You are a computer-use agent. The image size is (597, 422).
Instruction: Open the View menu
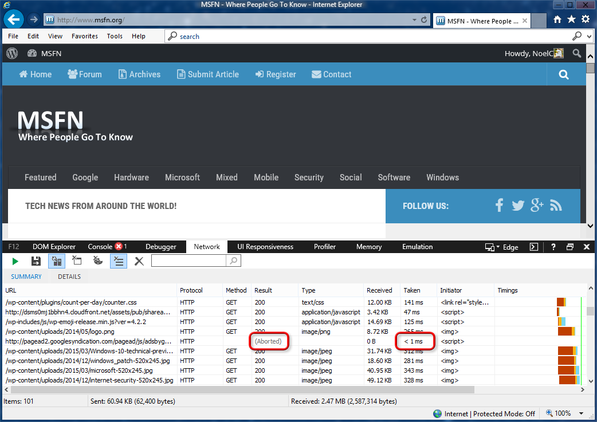pyautogui.click(x=55, y=36)
